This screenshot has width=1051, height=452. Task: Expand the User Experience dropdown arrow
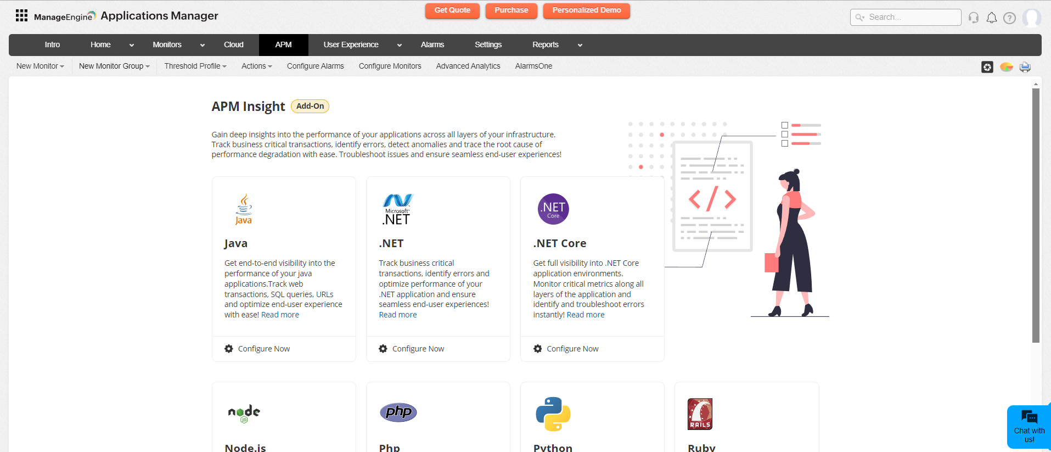tap(400, 46)
